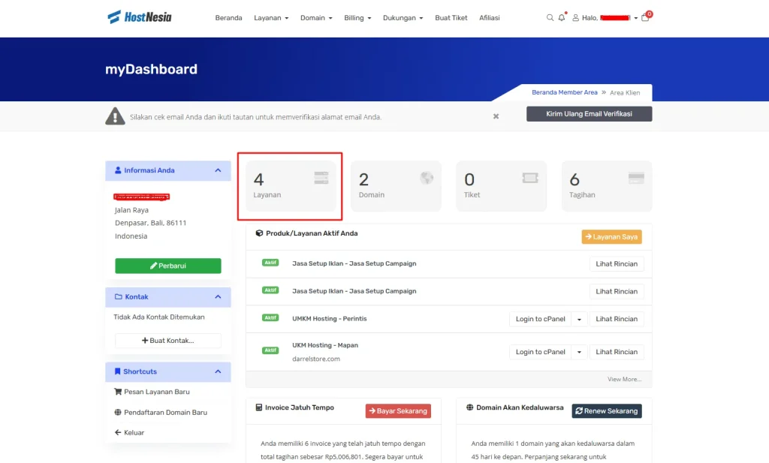Viewport: 769px width, 463px height.
Task: Click the green Perbarui button
Action: 168,266
